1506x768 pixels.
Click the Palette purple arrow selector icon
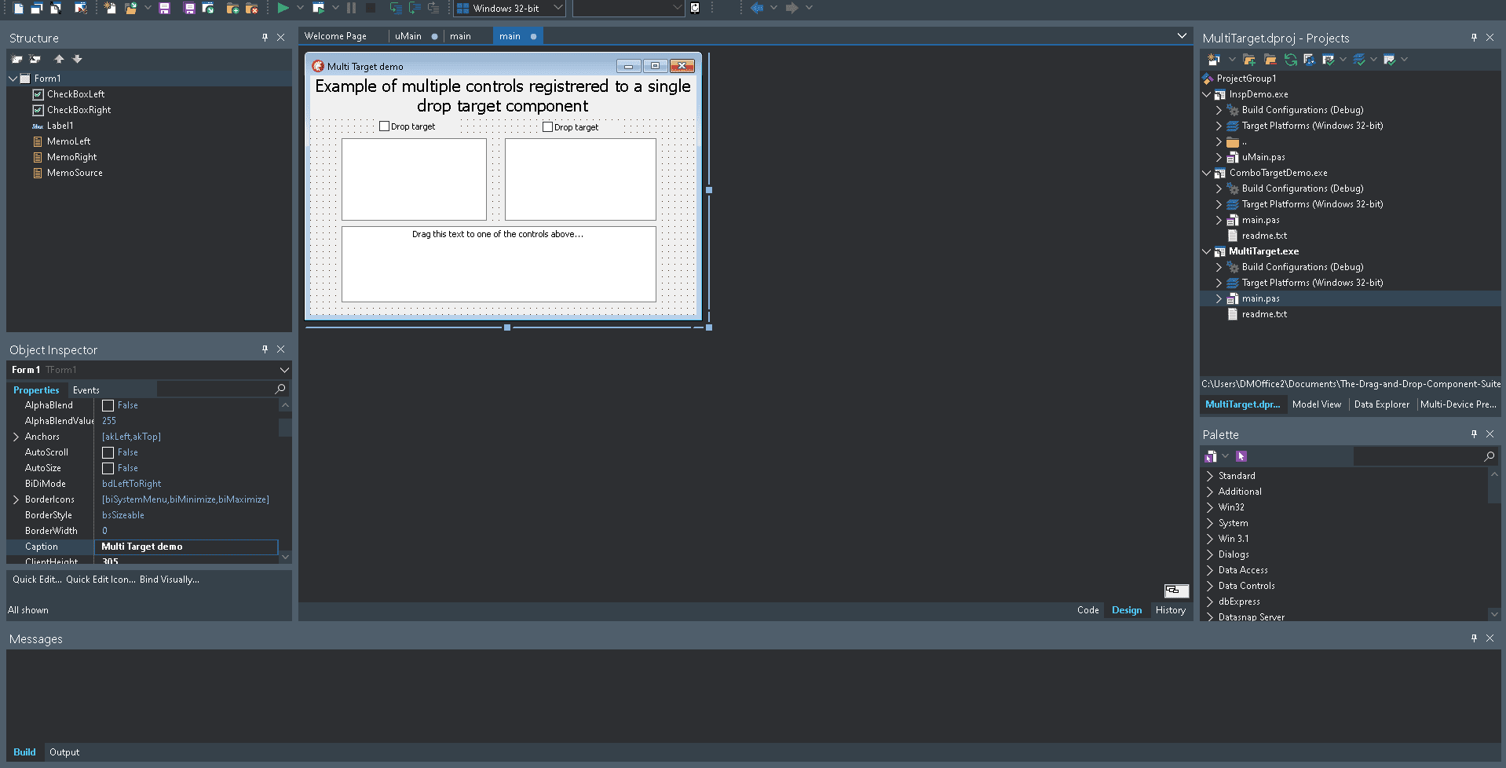pyautogui.click(x=1241, y=456)
